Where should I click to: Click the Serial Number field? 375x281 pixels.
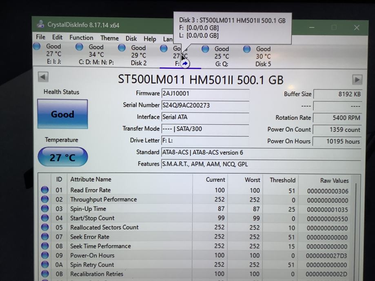tap(205, 105)
